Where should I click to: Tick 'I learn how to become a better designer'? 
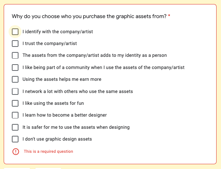(x=15, y=115)
